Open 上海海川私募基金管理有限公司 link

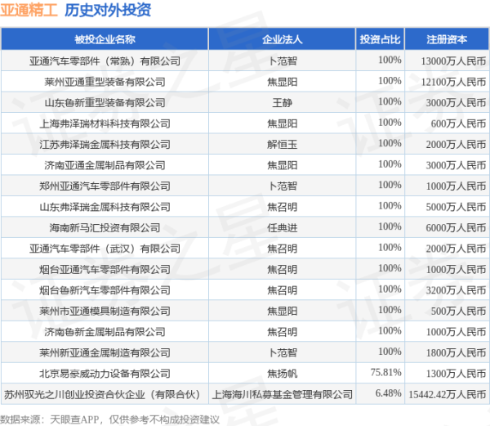click(x=282, y=394)
